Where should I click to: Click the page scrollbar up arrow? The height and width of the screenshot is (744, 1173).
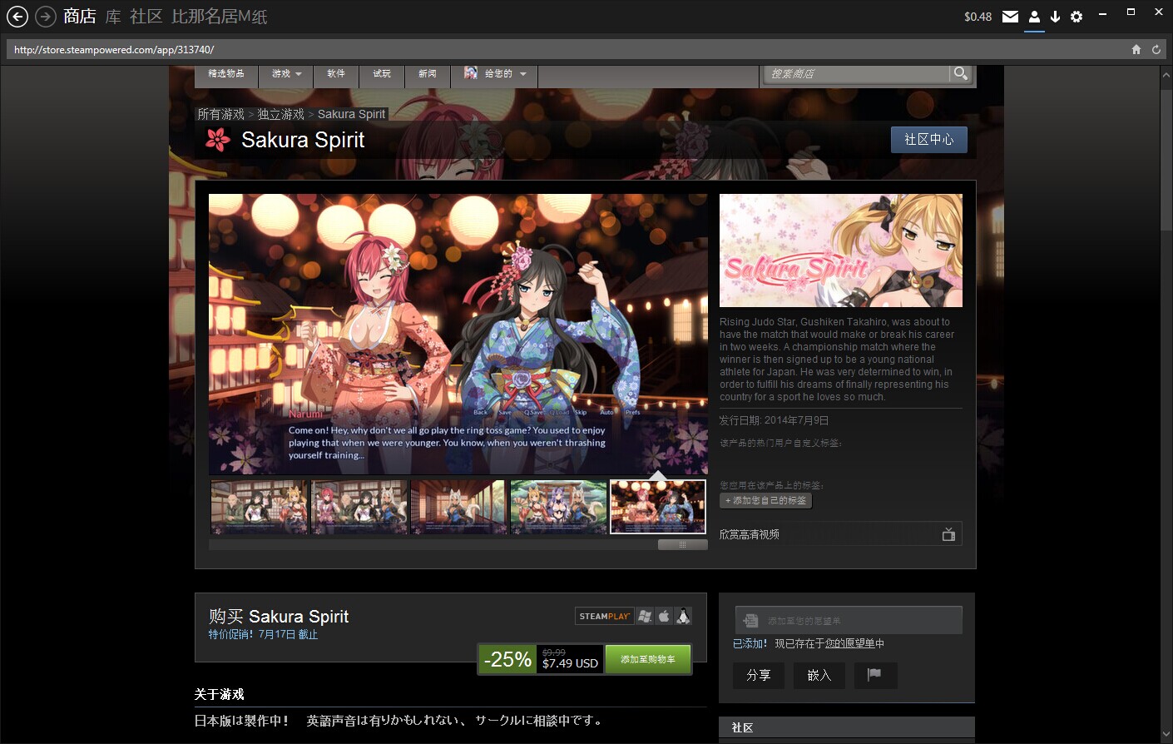point(1166,75)
